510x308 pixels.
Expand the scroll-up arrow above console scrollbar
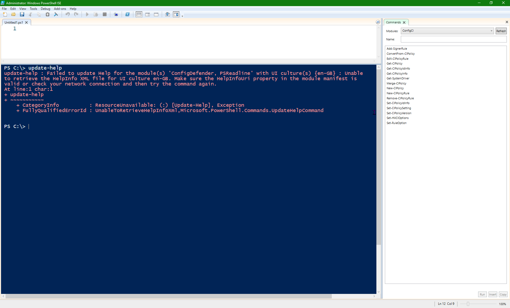point(379,67)
